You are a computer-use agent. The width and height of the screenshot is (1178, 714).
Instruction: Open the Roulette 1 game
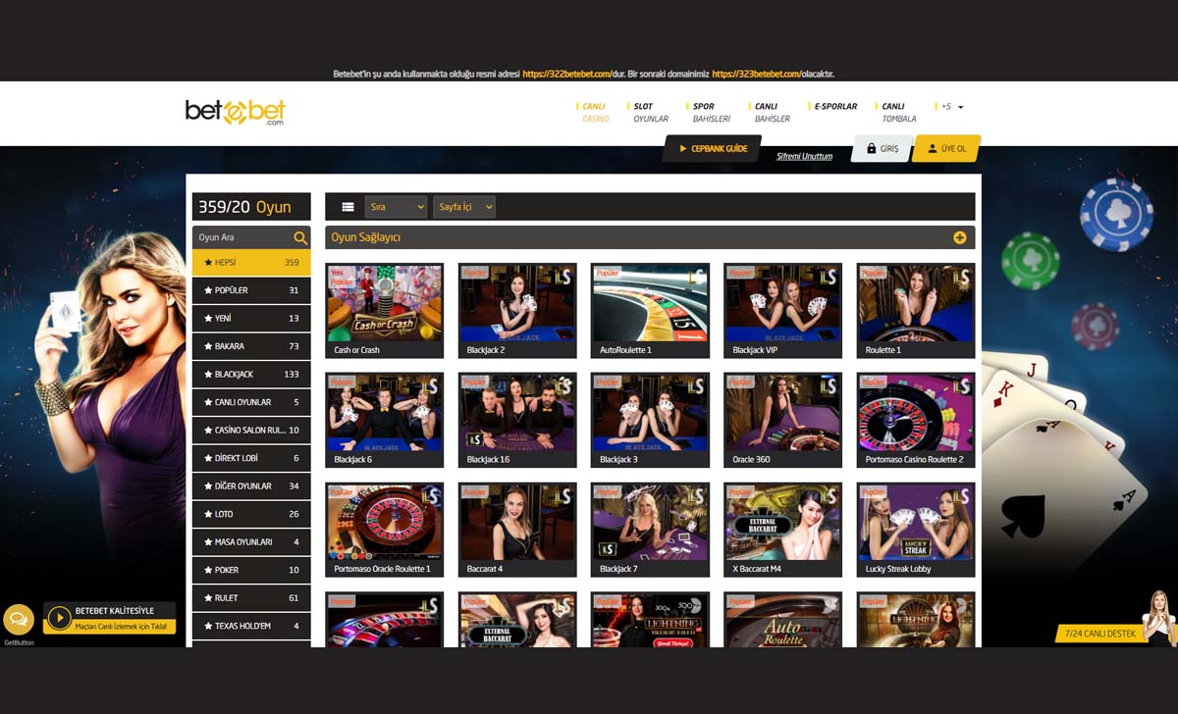[916, 310]
